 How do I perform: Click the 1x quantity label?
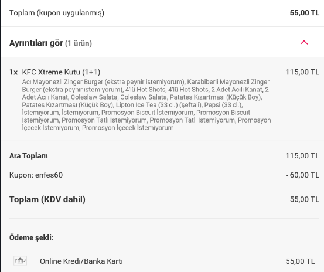(13, 72)
